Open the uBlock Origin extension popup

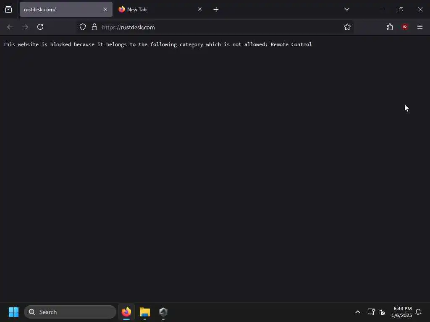405,27
